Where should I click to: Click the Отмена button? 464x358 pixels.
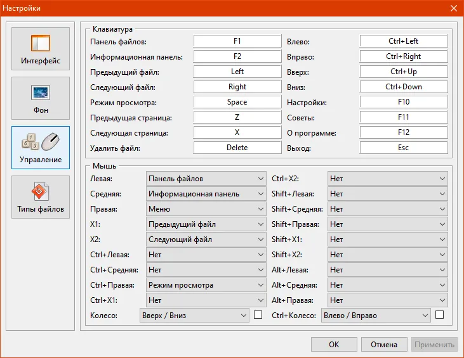[x=384, y=345]
